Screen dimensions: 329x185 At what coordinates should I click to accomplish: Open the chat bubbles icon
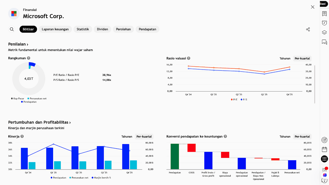pyautogui.click(x=324, y=42)
